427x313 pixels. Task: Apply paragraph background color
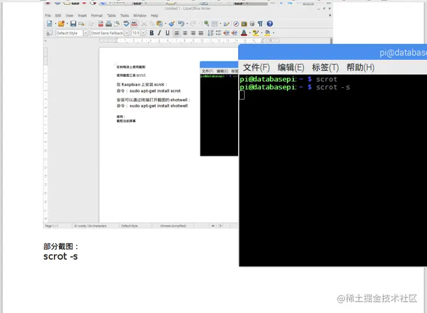coord(267,33)
